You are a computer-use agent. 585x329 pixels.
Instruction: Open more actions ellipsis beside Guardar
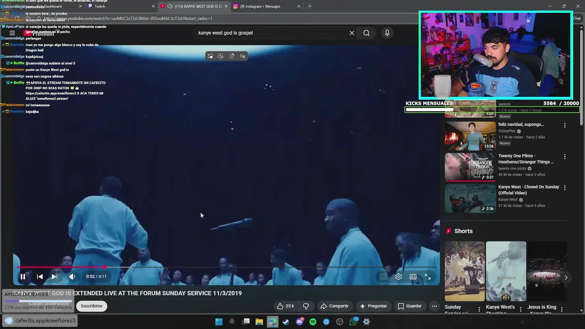point(435,306)
